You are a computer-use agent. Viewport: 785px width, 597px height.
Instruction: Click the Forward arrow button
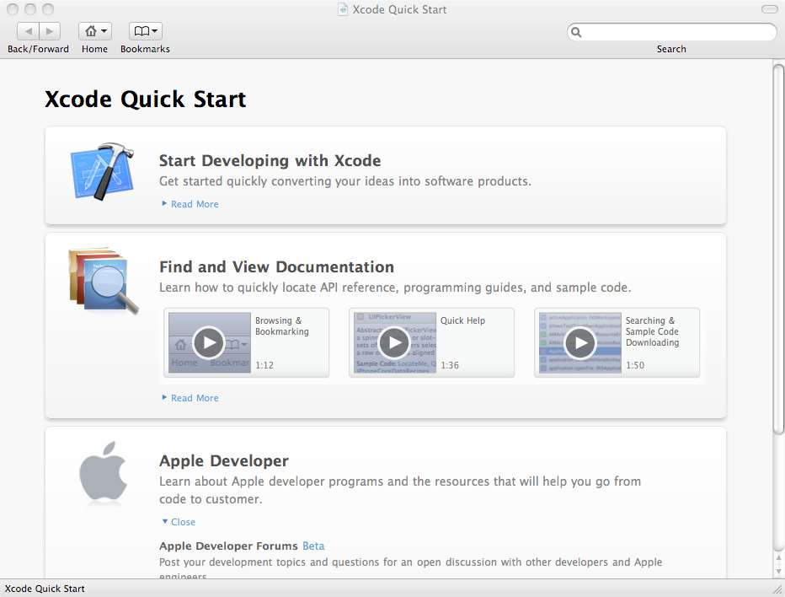point(50,31)
